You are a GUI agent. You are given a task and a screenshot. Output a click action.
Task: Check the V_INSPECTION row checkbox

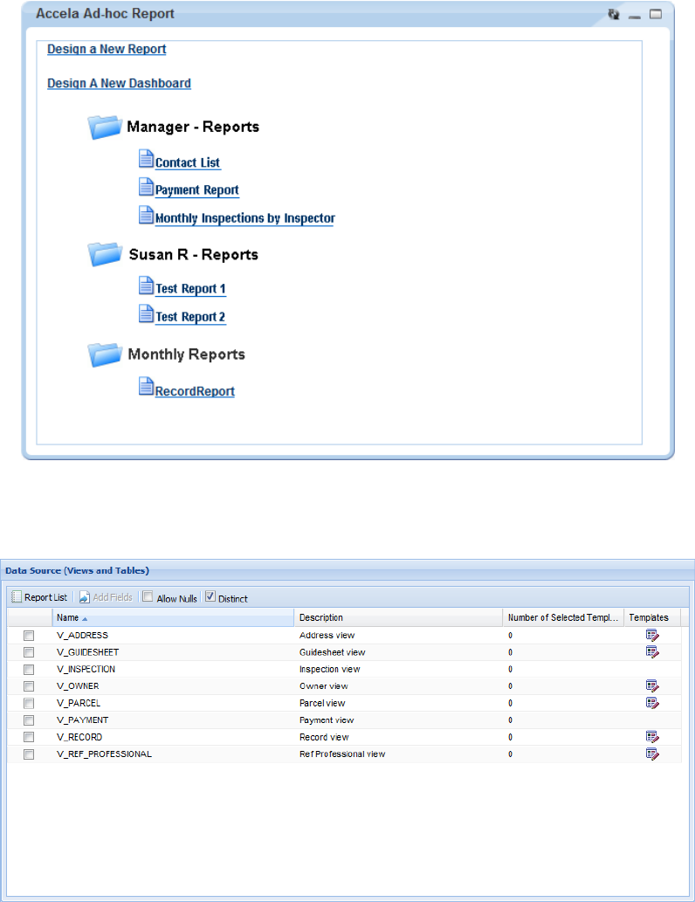pyautogui.click(x=29, y=670)
